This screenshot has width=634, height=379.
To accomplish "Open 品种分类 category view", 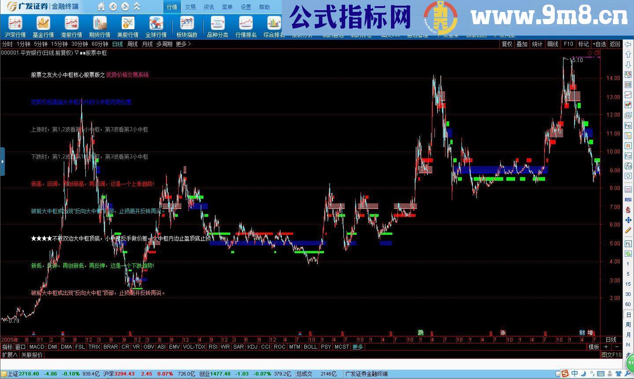I will click(217, 27).
